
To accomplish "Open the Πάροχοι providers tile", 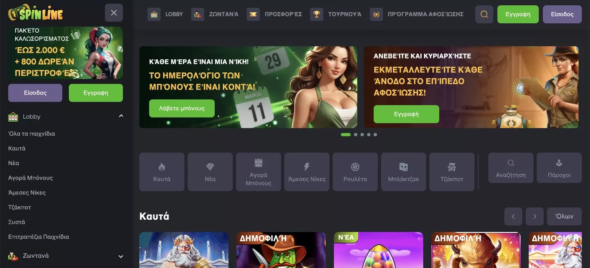I will click(559, 168).
